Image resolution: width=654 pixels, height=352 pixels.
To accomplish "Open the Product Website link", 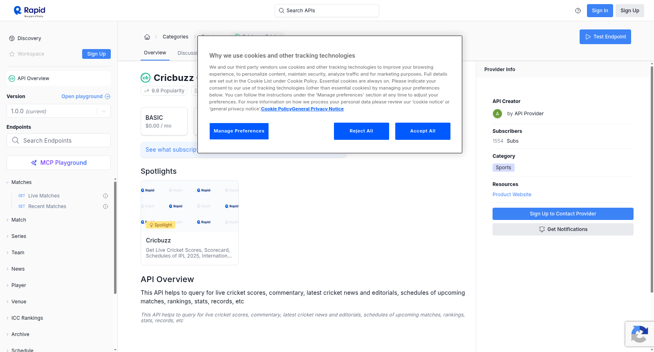I will (512, 195).
